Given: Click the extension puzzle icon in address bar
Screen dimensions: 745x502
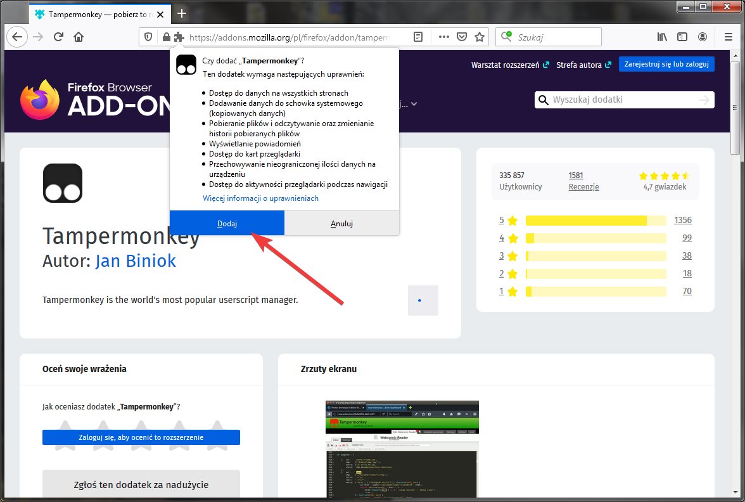Looking at the screenshot, I should tap(179, 37).
